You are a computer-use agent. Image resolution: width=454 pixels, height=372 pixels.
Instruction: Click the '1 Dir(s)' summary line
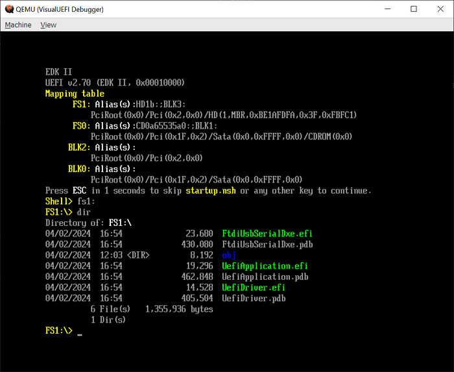point(108,320)
